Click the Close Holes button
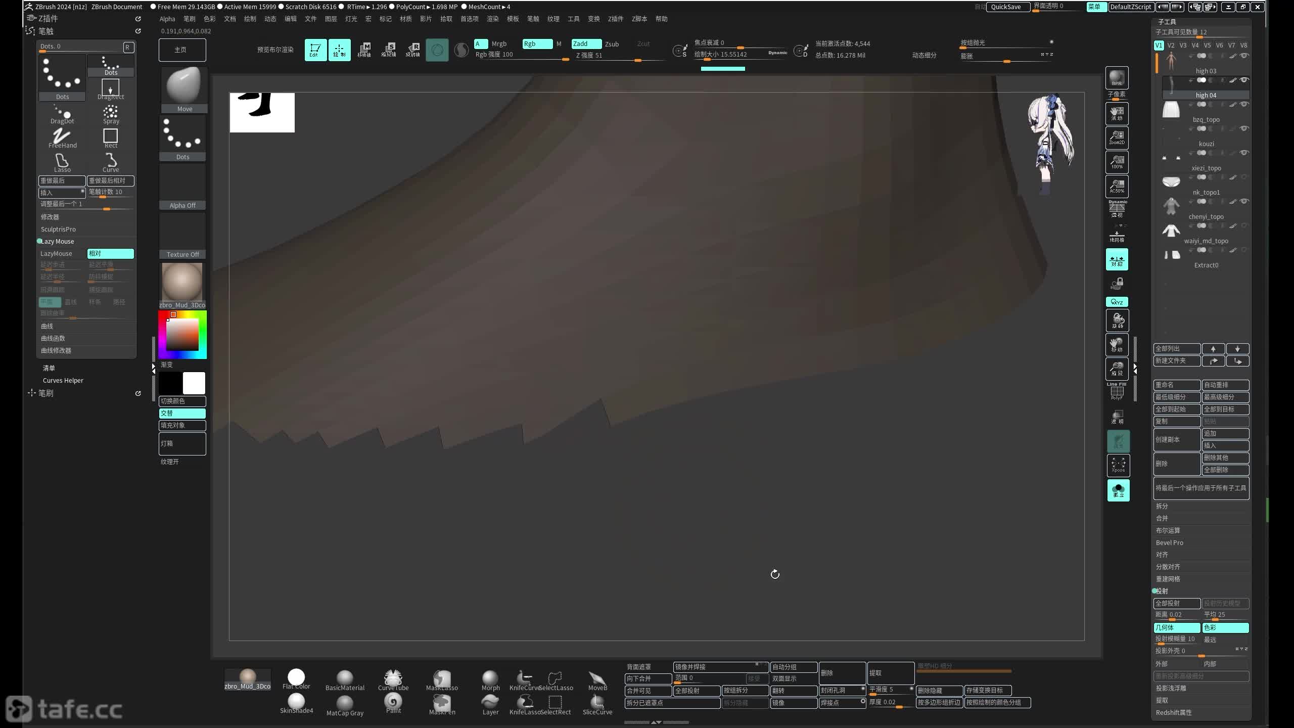 pos(842,690)
